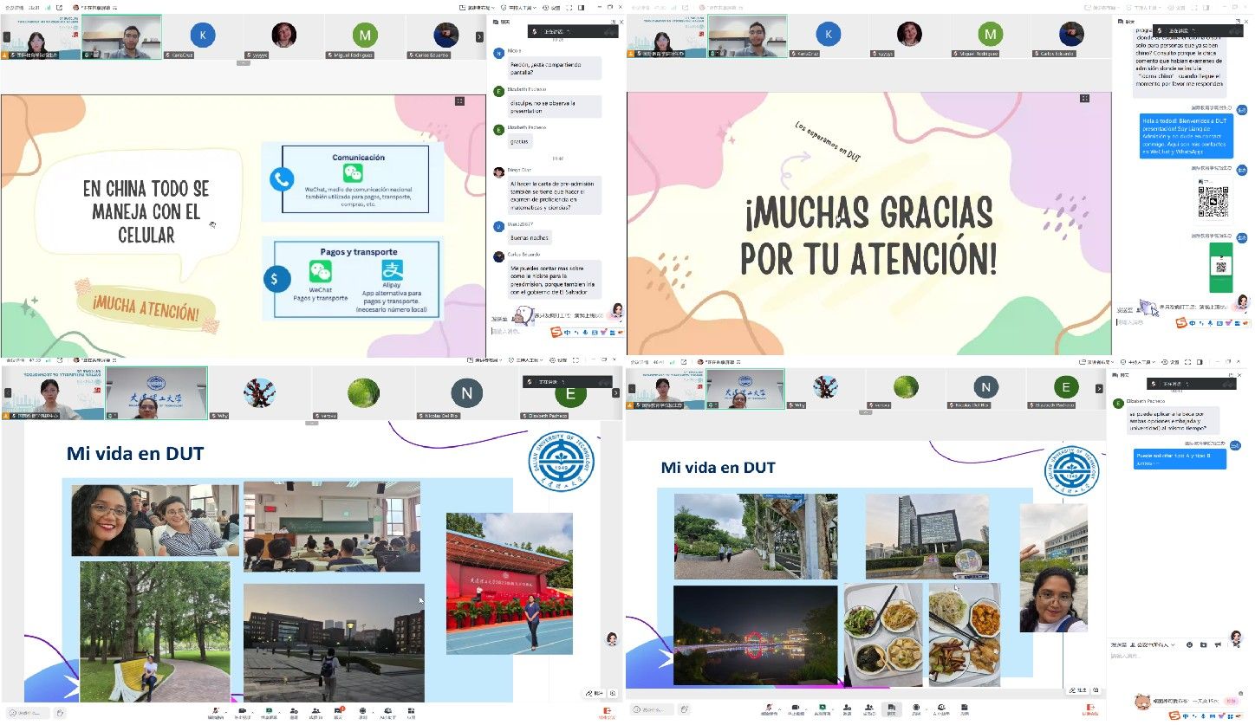Click the red leave meeting icon in bottom-left window
The width and height of the screenshot is (1255, 725).
(x=606, y=711)
